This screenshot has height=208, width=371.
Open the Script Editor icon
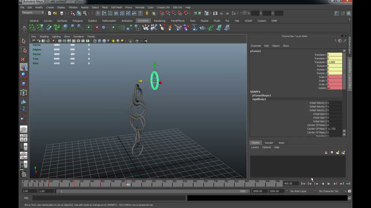[x=350, y=198]
